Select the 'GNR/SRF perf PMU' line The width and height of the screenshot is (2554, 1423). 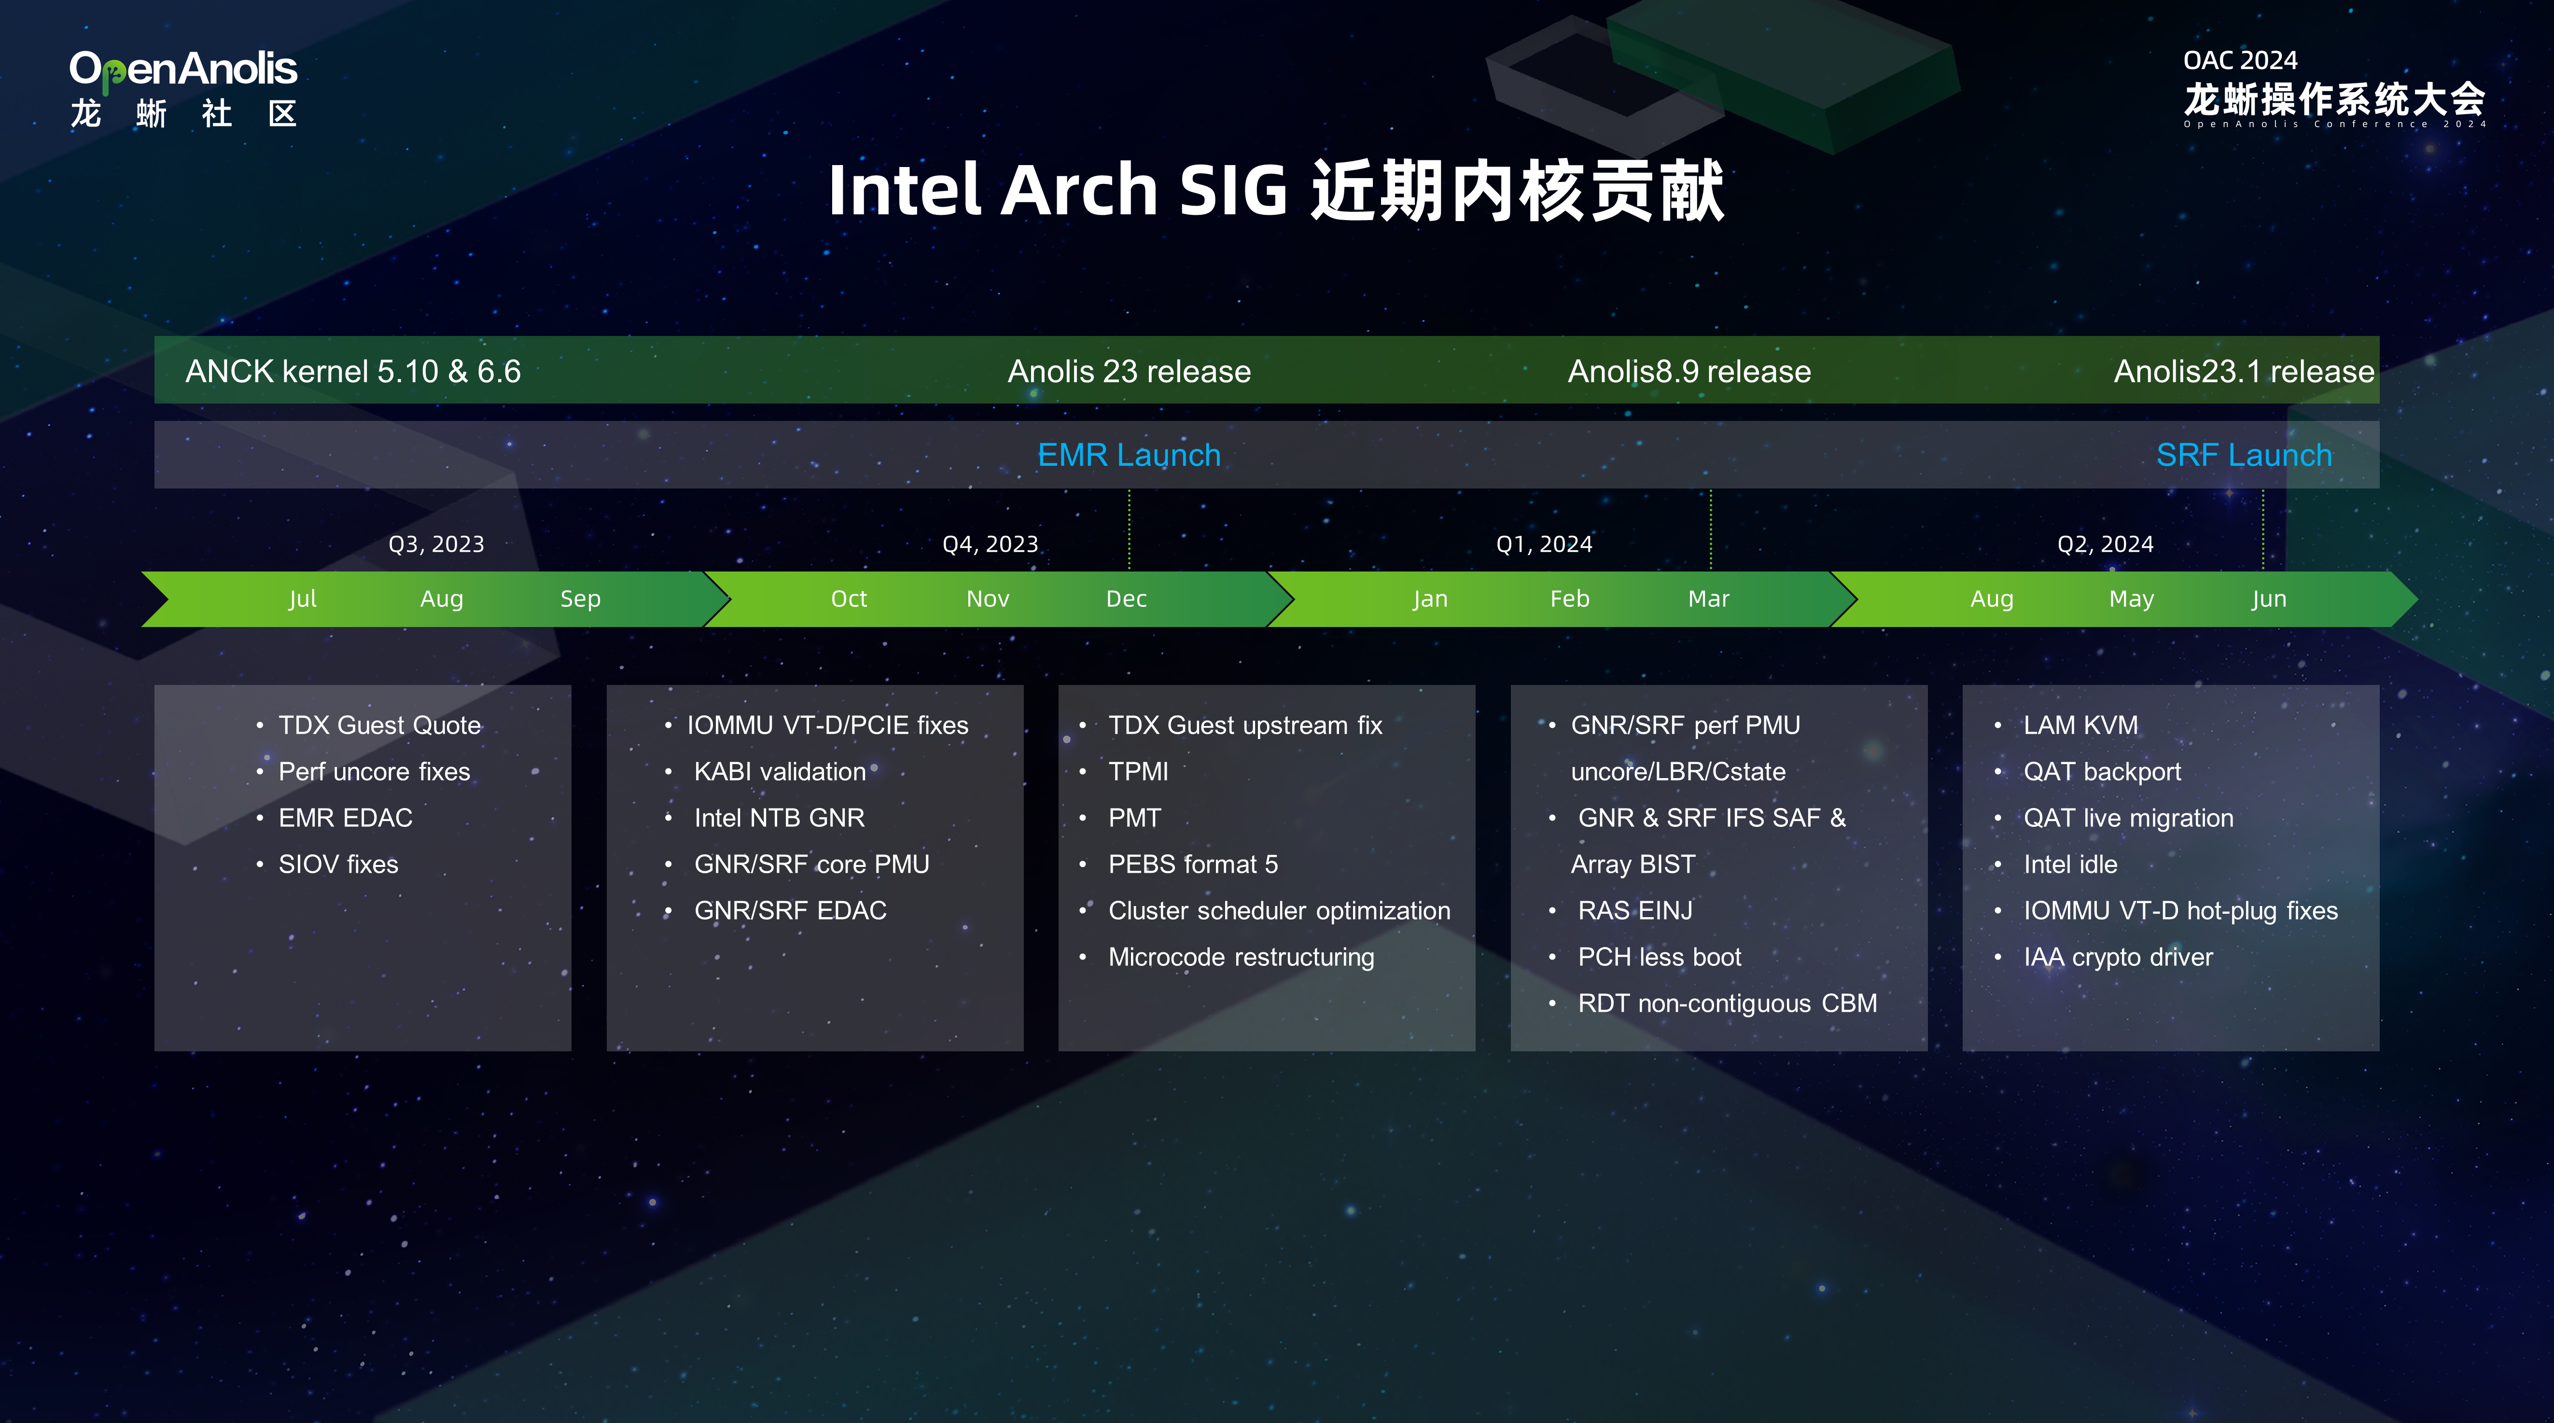tap(1686, 726)
